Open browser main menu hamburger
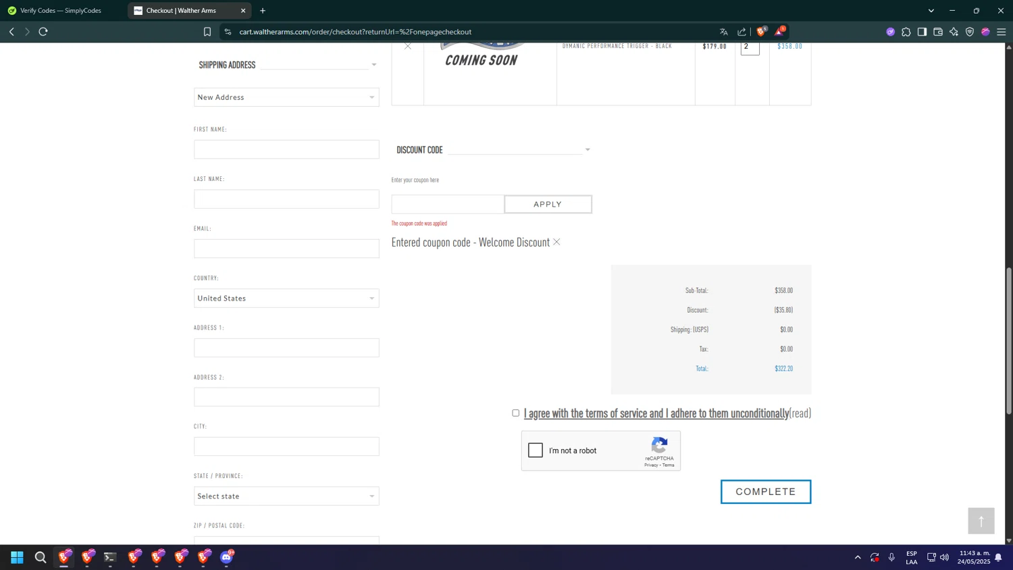The width and height of the screenshot is (1013, 570). coord(1002,32)
